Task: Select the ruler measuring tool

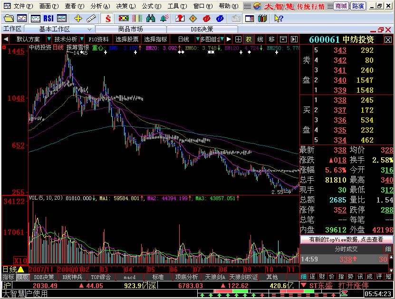Action: pos(91,19)
